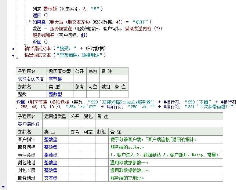The height and width of the screenshot is (190, 236).
Task: Toggle the 参考 cell for 客户指针 parameter
Action: tap(75, 139)
